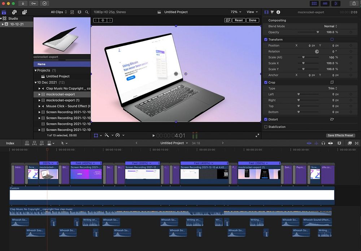Select the mockrocket-export (1) clip in browser

click(63, 100)
